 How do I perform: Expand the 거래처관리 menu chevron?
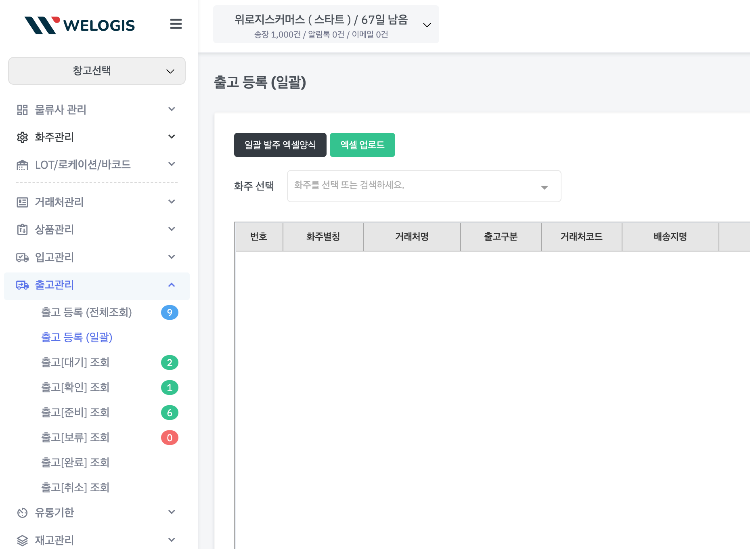coord(172,202)
